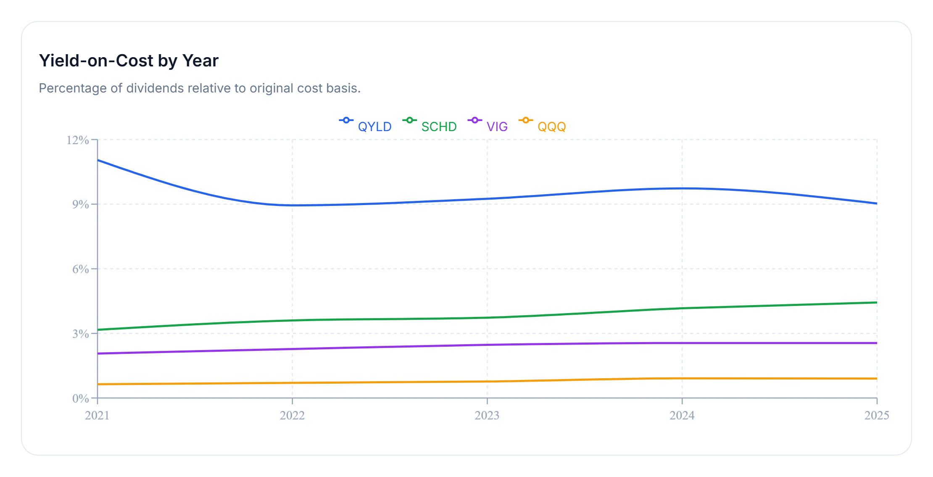Image resolution: width=933 pixels, height=477 pixels.
Task: Toggle the VIG series label in legend
Action: pyautogui.click(x=497, y=126)
